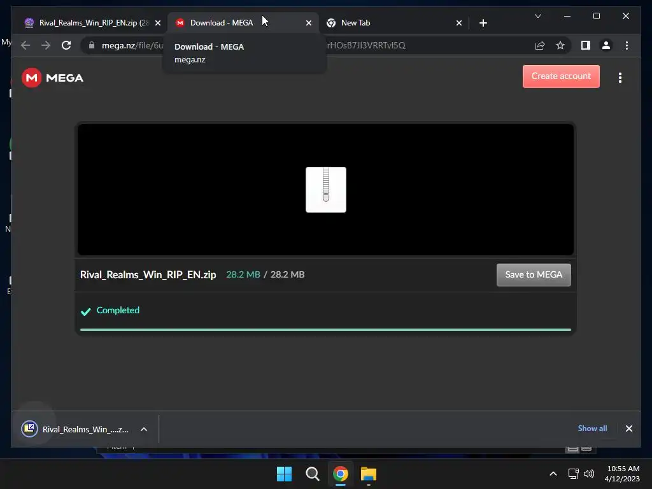Screen dimensions: 652x489
Task: Click the Chrome reload button
Action: tap(66, 45)
